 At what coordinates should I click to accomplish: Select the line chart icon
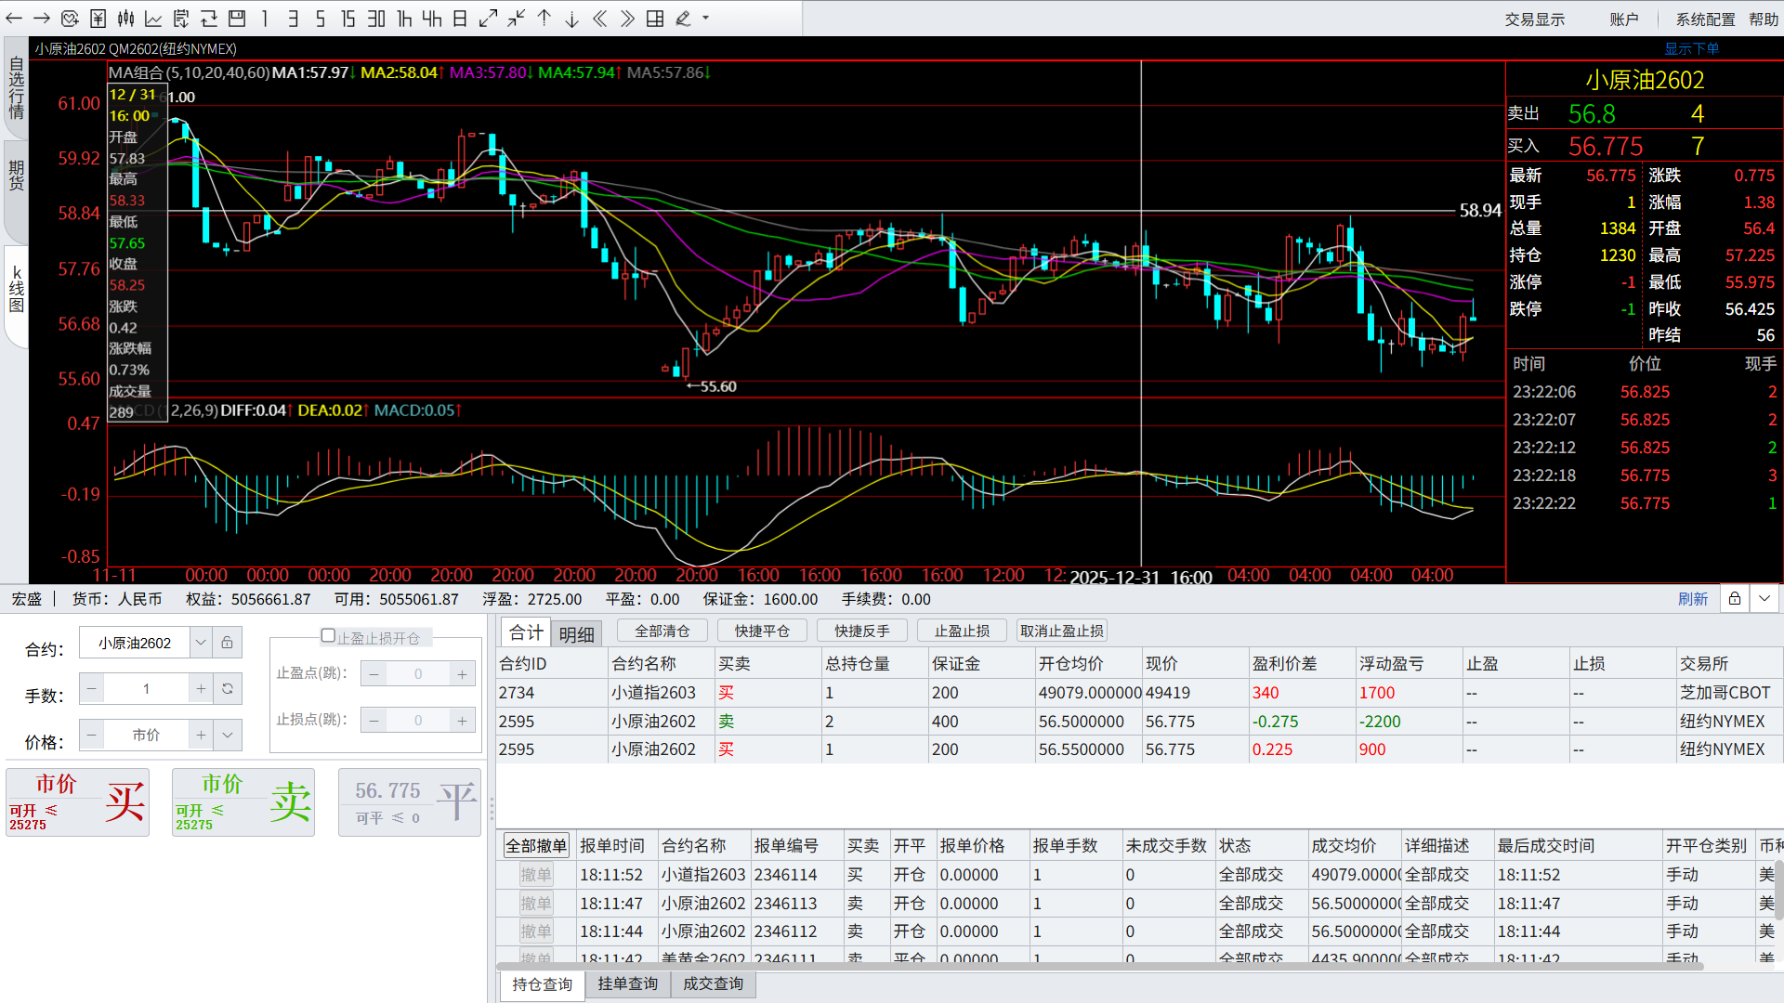pos(153,19)
